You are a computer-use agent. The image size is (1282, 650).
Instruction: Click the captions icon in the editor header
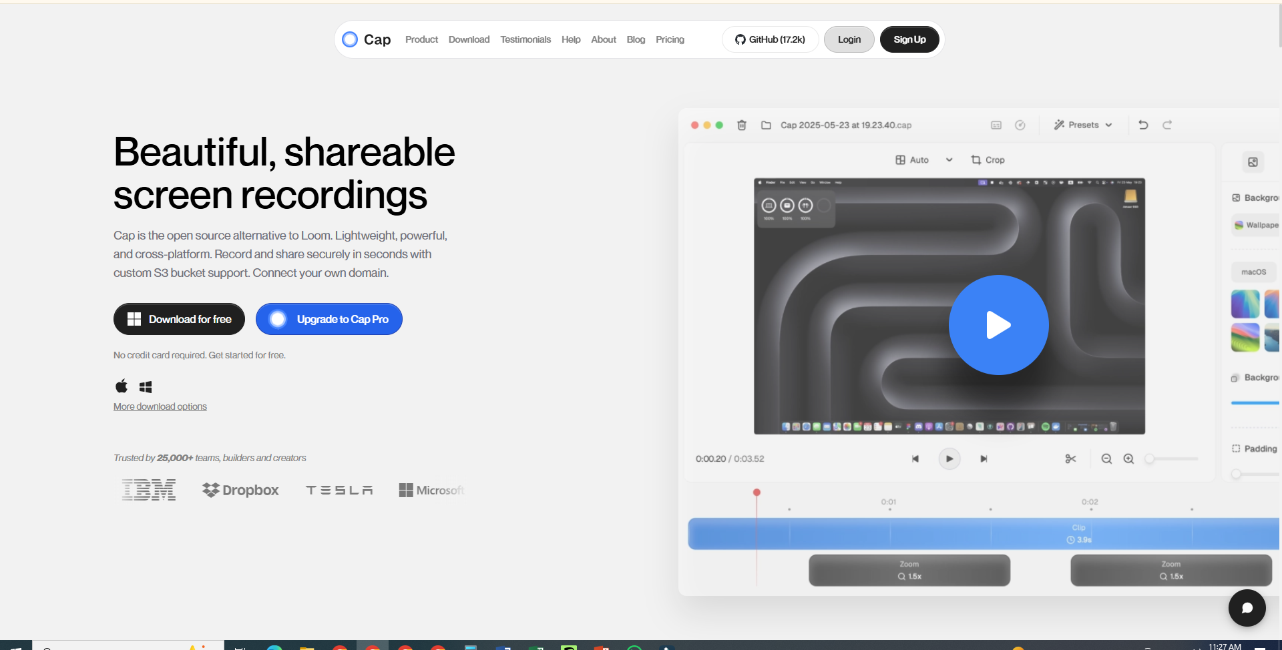point(996,125)
